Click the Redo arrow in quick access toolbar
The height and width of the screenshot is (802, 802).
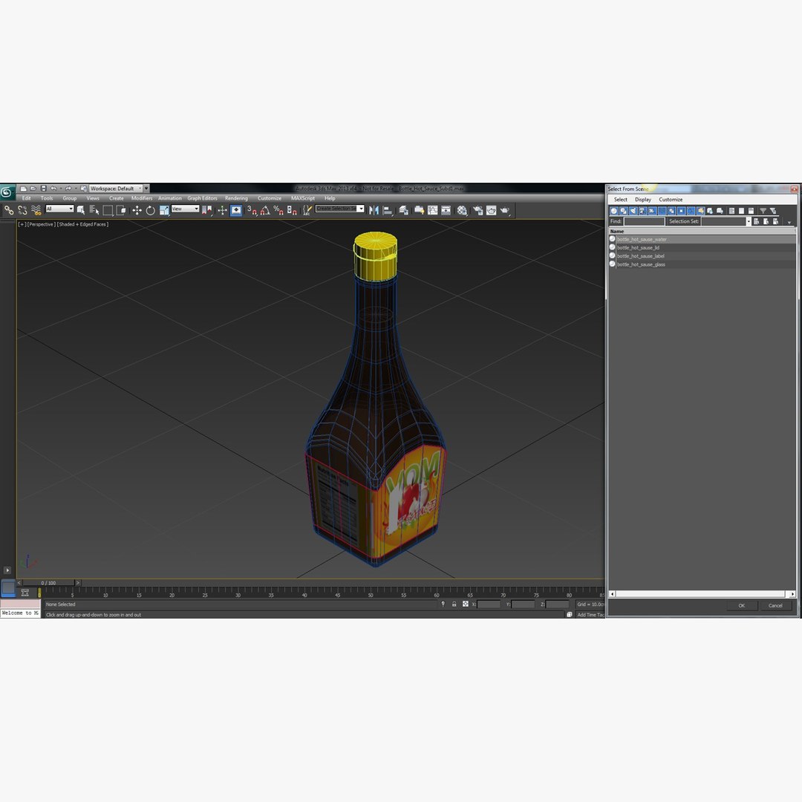pos(68,189)
